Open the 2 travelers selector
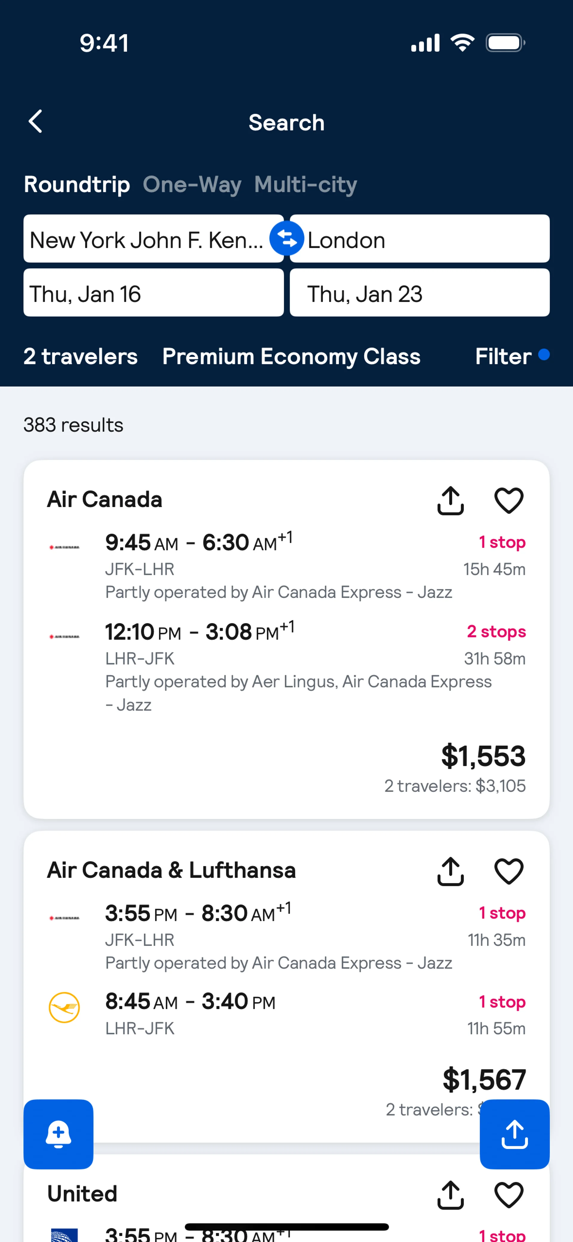 (x=81, y=357)
